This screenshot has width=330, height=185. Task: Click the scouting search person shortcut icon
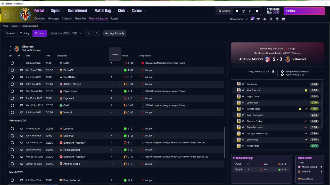tap(265, 19)
